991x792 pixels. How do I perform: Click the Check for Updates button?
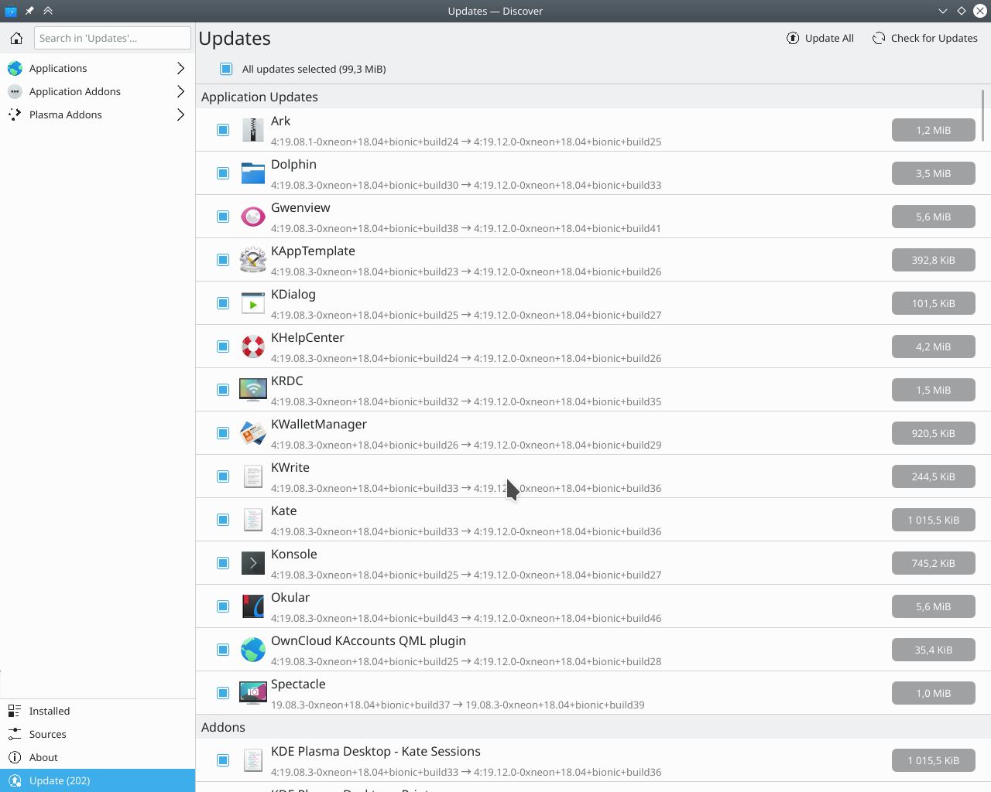point(925,38)
